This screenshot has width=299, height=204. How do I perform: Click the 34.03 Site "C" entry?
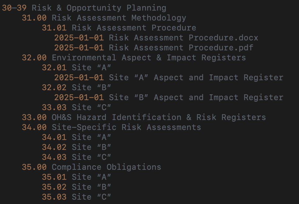click(76, 157)
